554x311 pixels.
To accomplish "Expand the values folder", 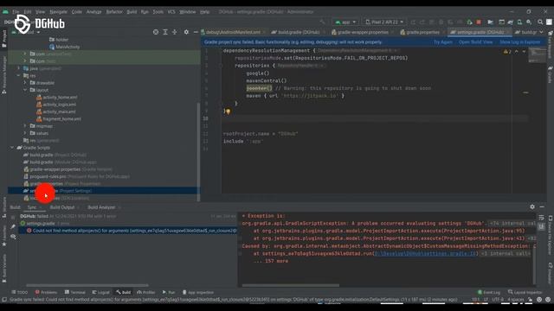I will pyautogui.click(x=25, y=133).
